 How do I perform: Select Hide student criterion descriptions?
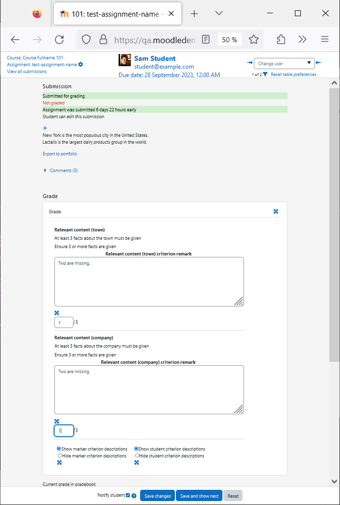(x=137, y=455)
